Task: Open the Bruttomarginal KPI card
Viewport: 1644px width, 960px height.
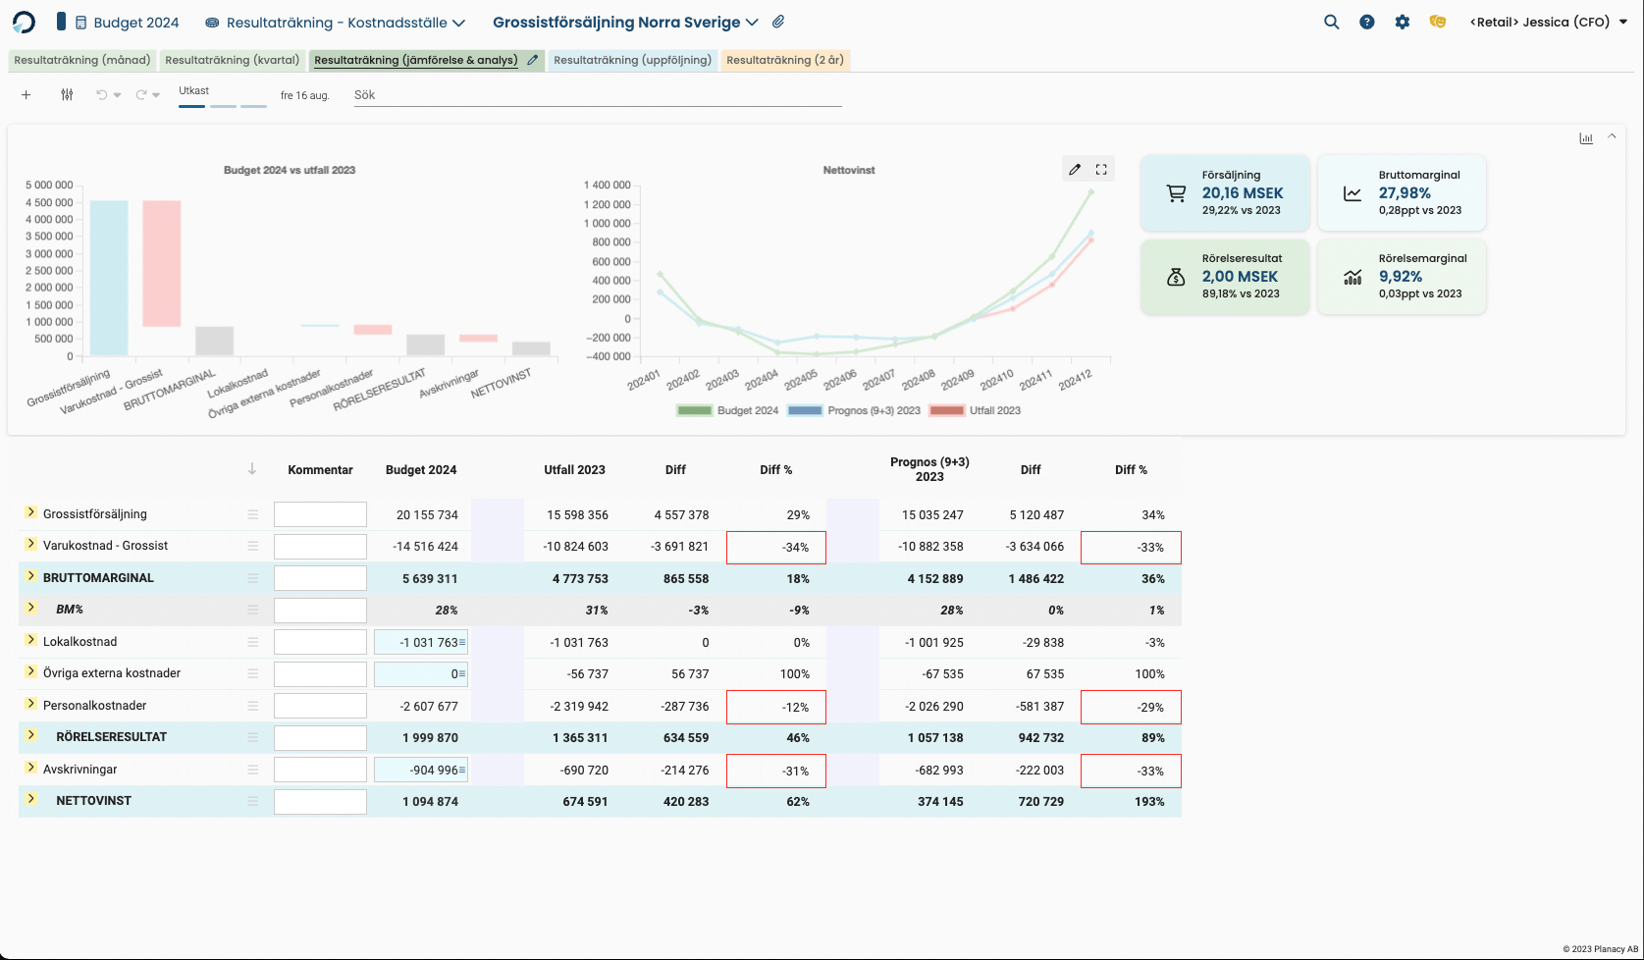Action: tap(1402, 193)
